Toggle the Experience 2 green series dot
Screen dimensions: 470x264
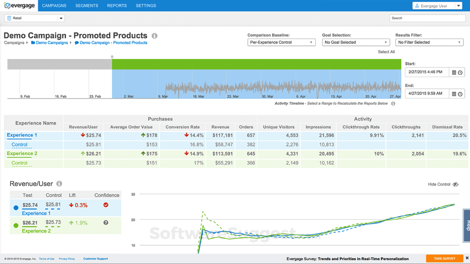16,225
